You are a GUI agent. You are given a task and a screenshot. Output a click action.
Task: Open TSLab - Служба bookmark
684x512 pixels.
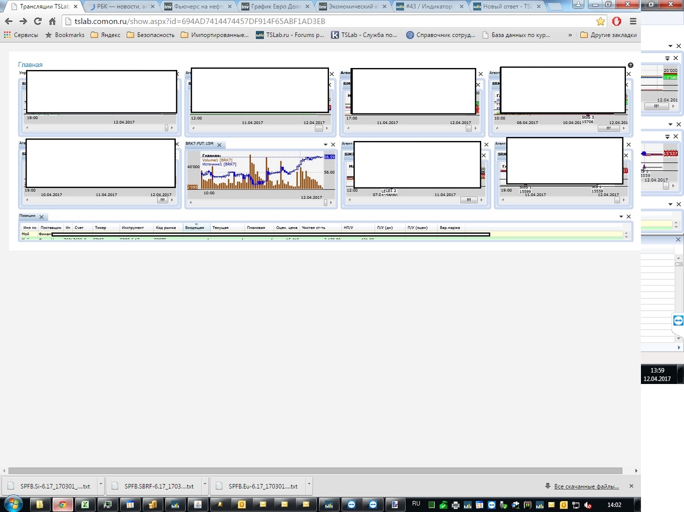[364, 35]
